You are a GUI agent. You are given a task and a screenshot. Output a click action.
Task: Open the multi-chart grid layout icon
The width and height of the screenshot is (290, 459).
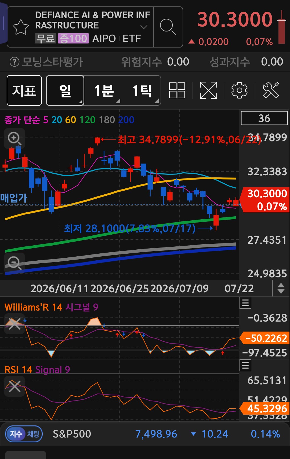[177, 90]
